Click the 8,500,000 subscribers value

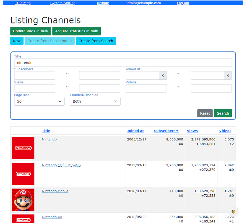click(174, 140)
